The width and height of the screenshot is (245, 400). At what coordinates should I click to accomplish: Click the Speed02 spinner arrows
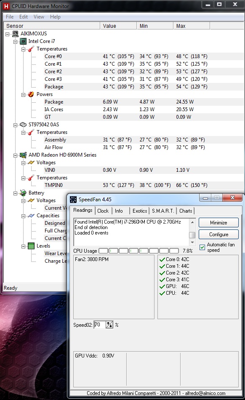[x=109, y=325]
